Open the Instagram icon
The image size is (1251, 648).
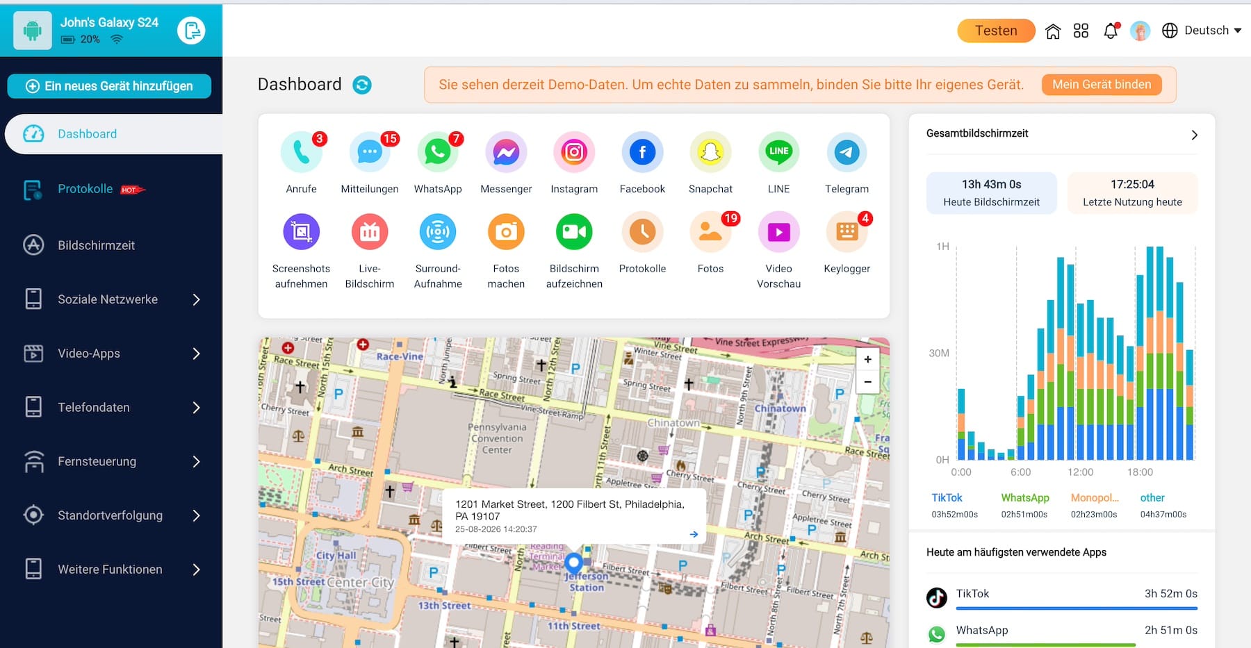click(574, 152)
